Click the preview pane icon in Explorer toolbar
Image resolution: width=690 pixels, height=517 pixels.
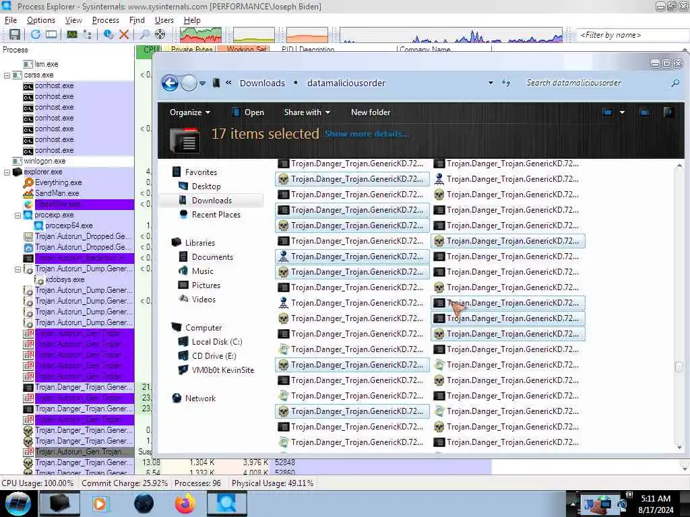coord(645,112)
